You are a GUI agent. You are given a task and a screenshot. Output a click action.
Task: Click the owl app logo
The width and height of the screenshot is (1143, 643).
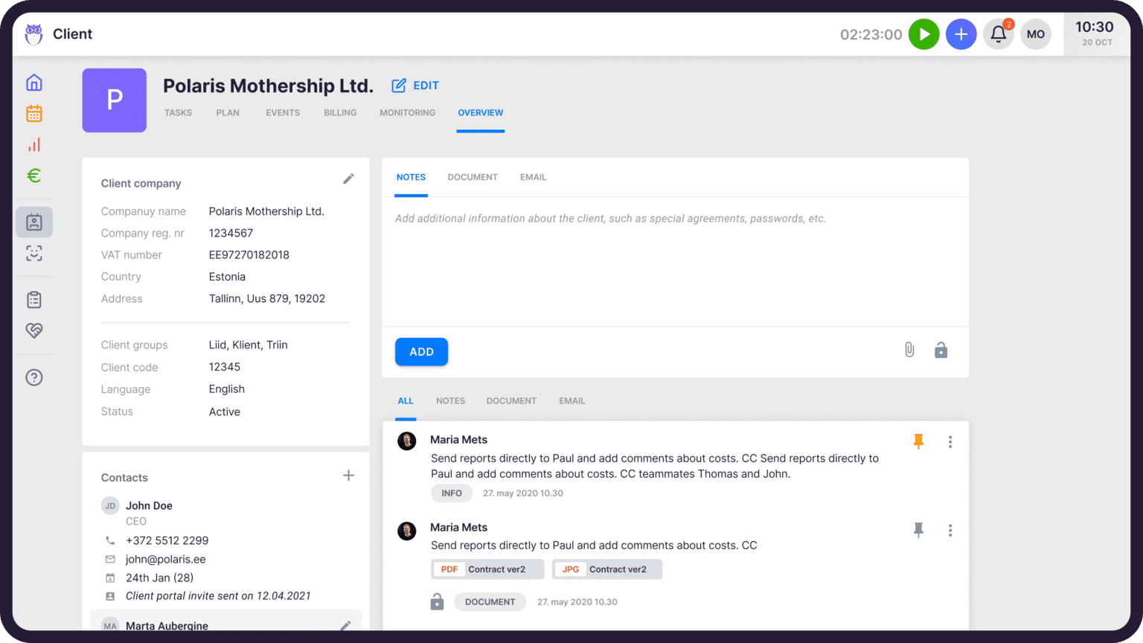coord(34,34)
